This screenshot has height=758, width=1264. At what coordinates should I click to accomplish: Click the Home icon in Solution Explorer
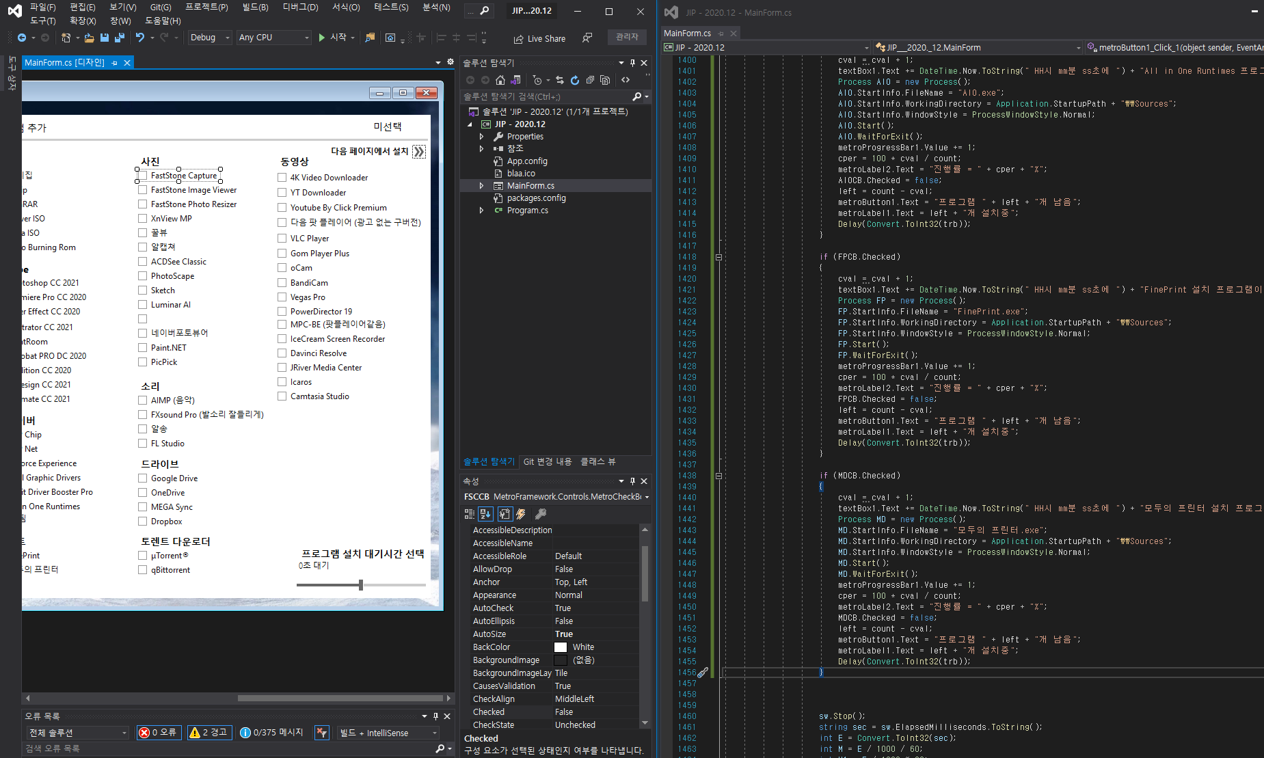tap(500, 80)
